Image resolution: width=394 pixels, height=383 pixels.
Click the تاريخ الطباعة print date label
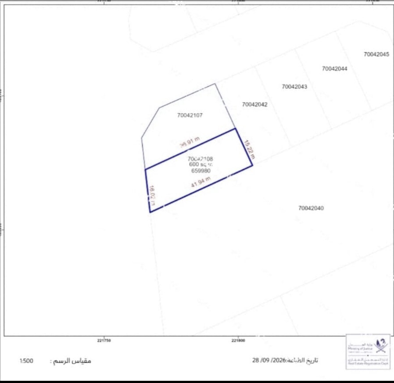coord(302,360)
